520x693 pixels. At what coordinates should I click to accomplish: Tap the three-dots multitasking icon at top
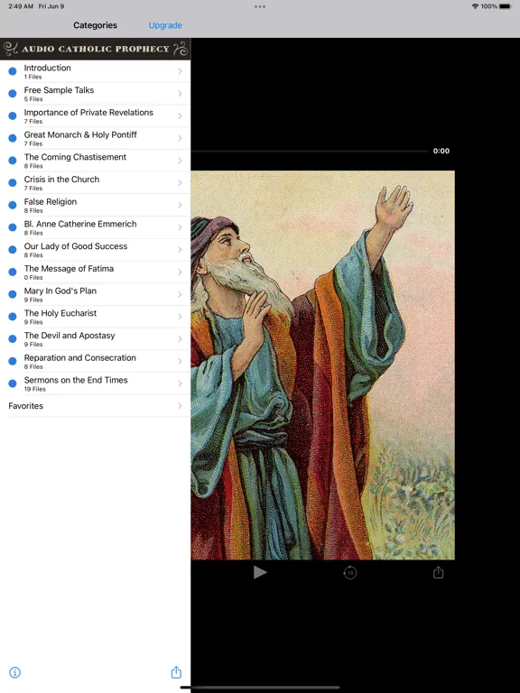coord(260,6)
